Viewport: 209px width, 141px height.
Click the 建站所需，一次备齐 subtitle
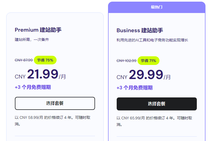[x=32, y=40]
